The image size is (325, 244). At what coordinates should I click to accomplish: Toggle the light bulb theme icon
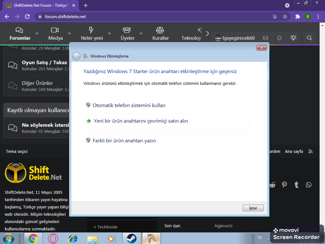coord(293,38)
